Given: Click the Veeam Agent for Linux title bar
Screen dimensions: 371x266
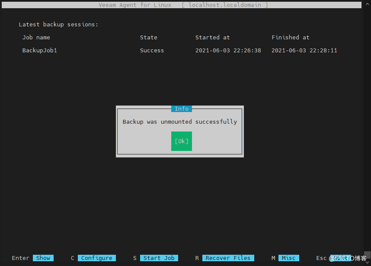Looking at the screenshot, I should coord(182,5).
